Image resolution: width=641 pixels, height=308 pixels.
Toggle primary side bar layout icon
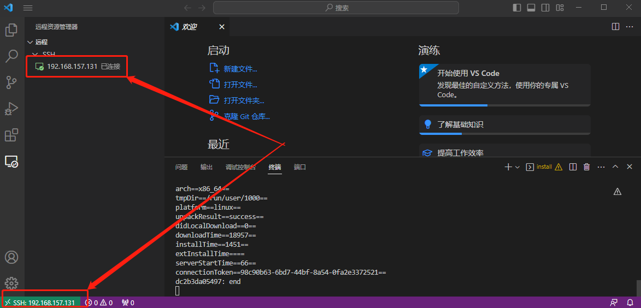517,8
